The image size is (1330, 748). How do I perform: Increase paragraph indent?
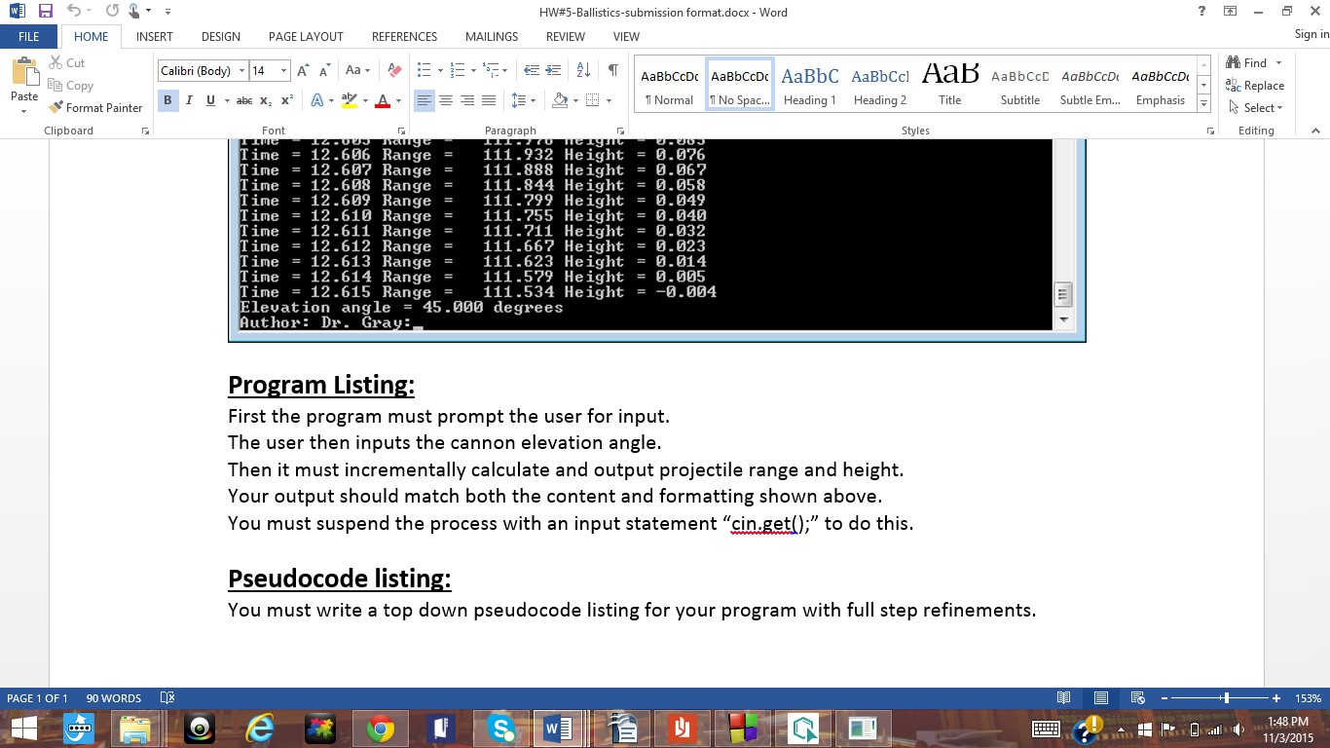point(552,71)
